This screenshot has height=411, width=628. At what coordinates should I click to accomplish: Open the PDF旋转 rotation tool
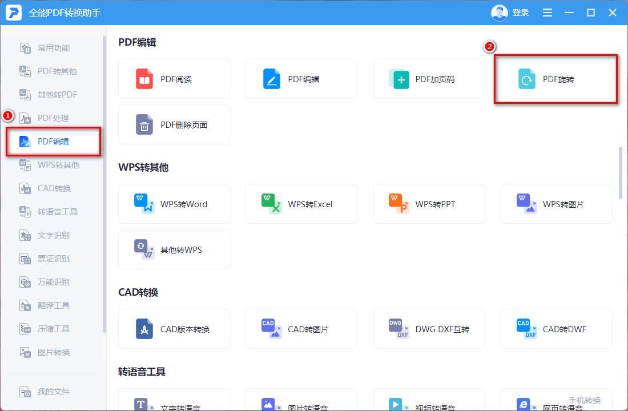(555, 79)
